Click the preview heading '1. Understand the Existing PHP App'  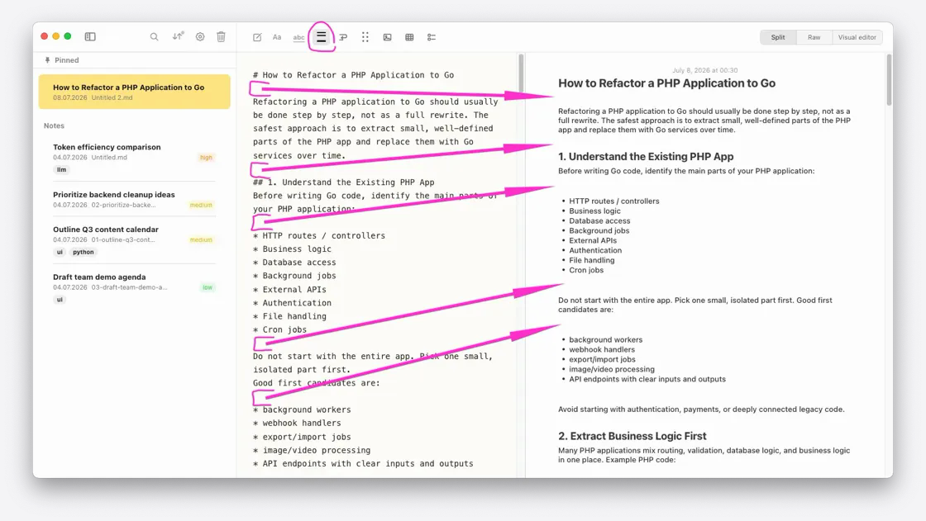coord(646,156)
